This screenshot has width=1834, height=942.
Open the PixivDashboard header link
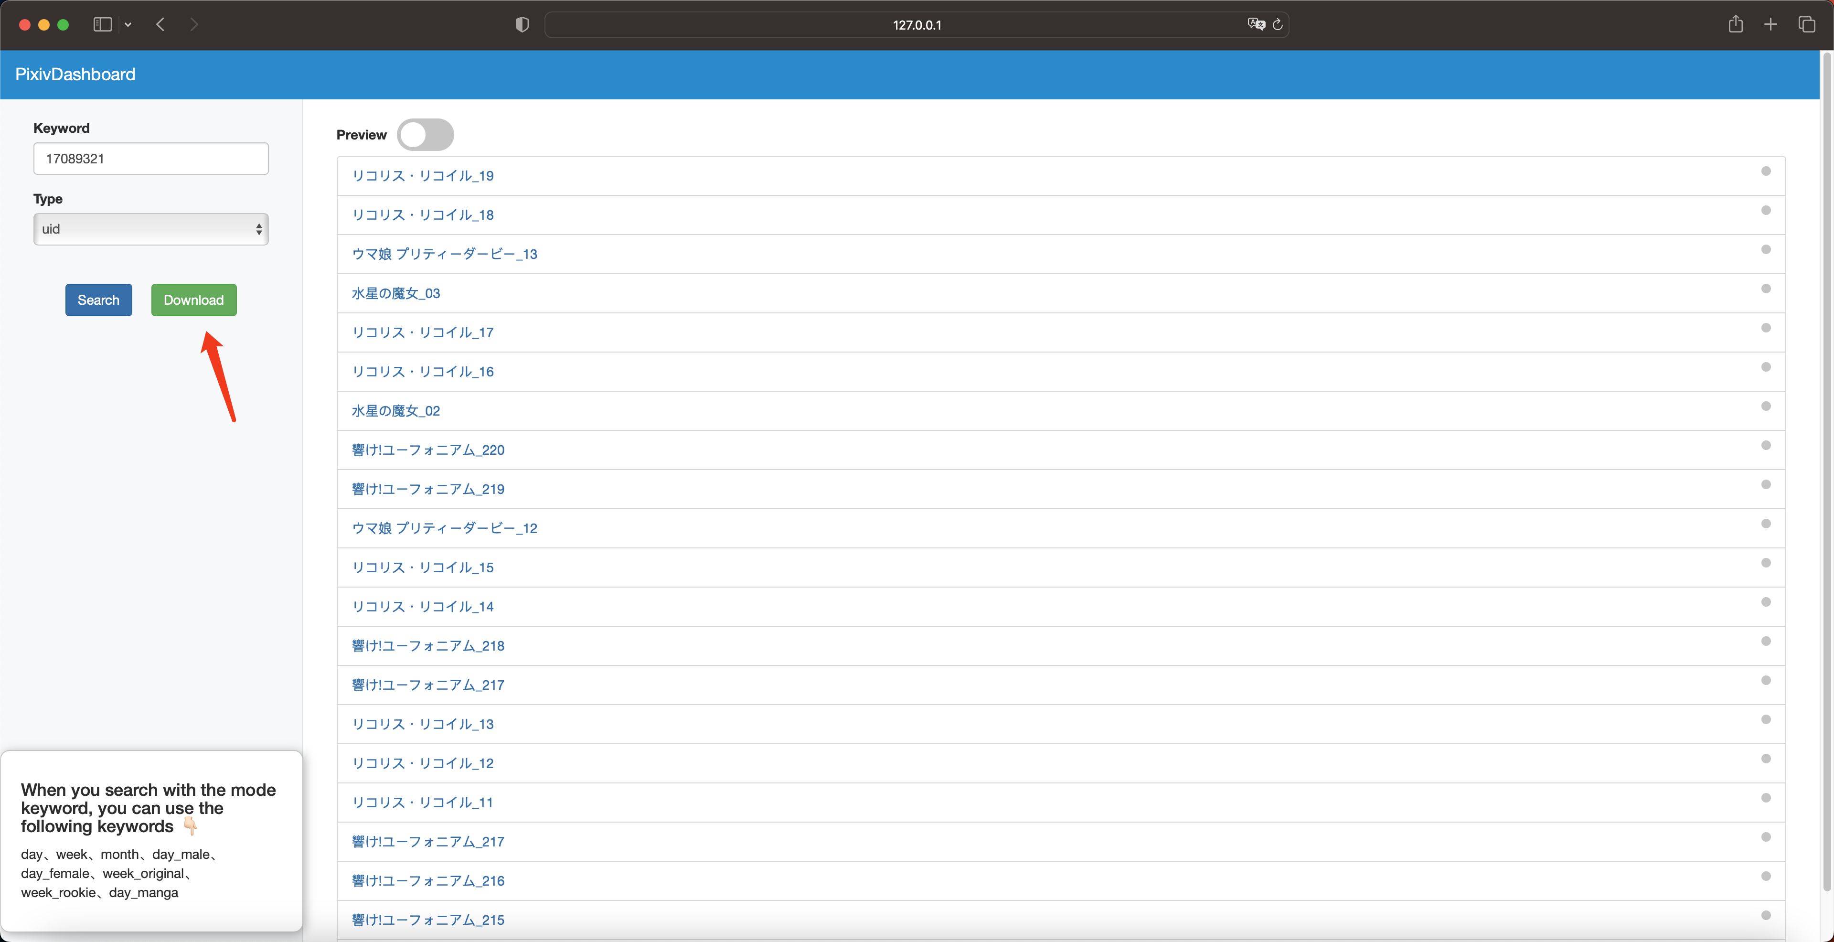tap(75, 74)
